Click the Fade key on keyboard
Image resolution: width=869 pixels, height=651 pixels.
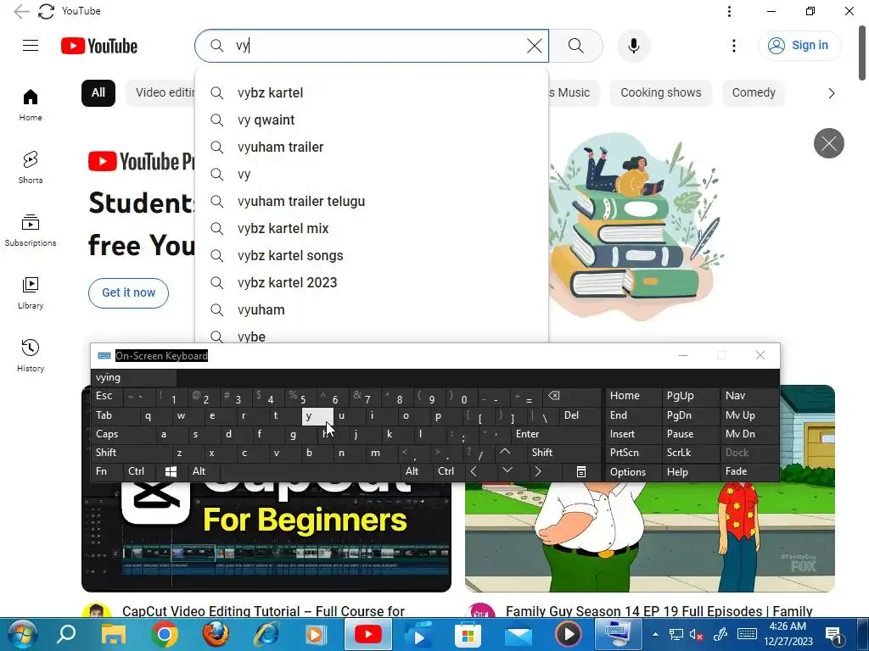(x=749, y=471)
